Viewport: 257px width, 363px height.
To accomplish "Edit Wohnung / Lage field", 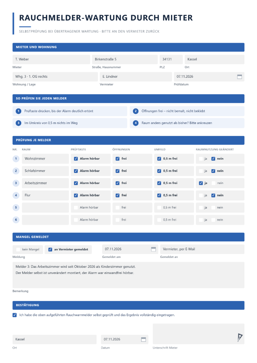I will pyautogui.click(x=55, y=77).
